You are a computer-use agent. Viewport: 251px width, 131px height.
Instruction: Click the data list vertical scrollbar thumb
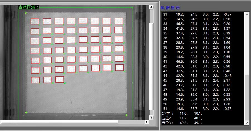[x=246, y=97]
